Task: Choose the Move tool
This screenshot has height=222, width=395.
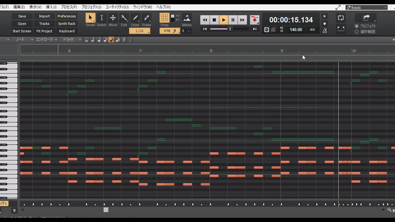Action: coord(113,18)
